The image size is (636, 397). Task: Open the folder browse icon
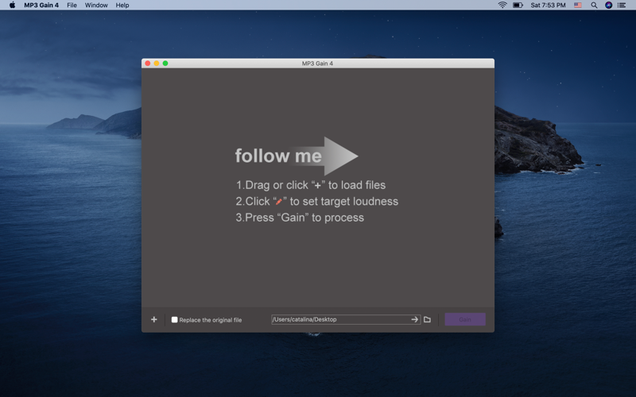[427, 320]
